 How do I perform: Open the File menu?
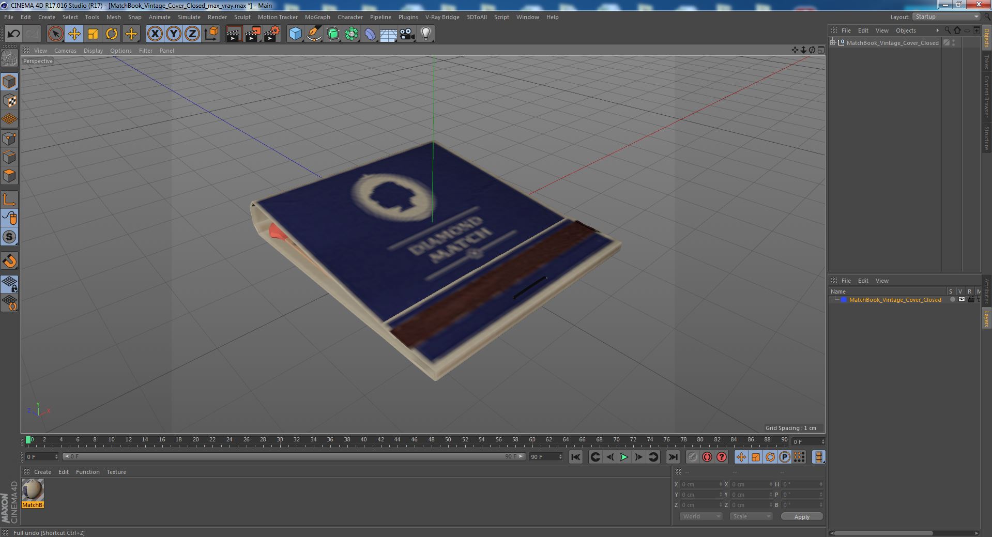tap(9, 17)
